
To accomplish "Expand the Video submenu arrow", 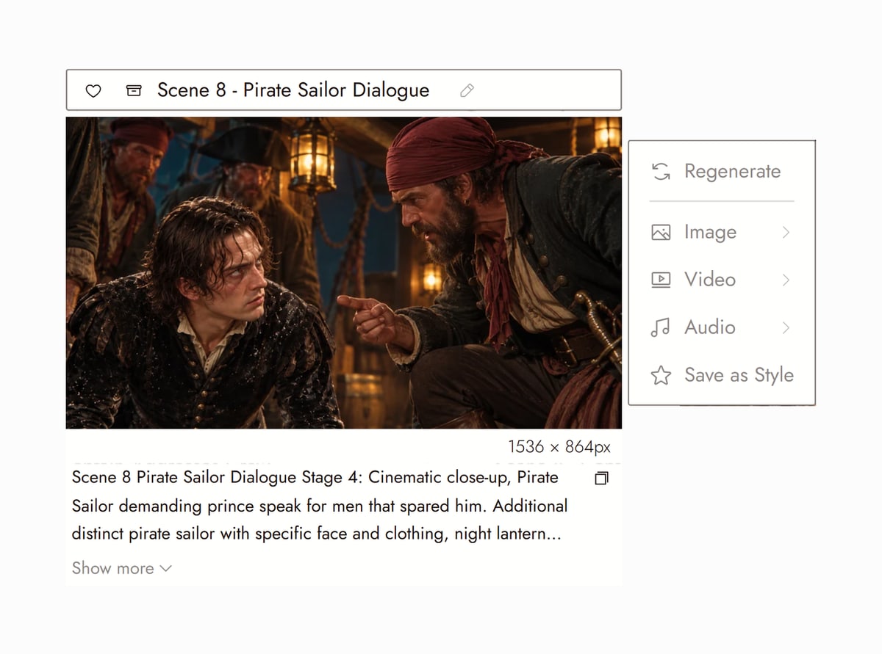I will click(x=786, y=280).
